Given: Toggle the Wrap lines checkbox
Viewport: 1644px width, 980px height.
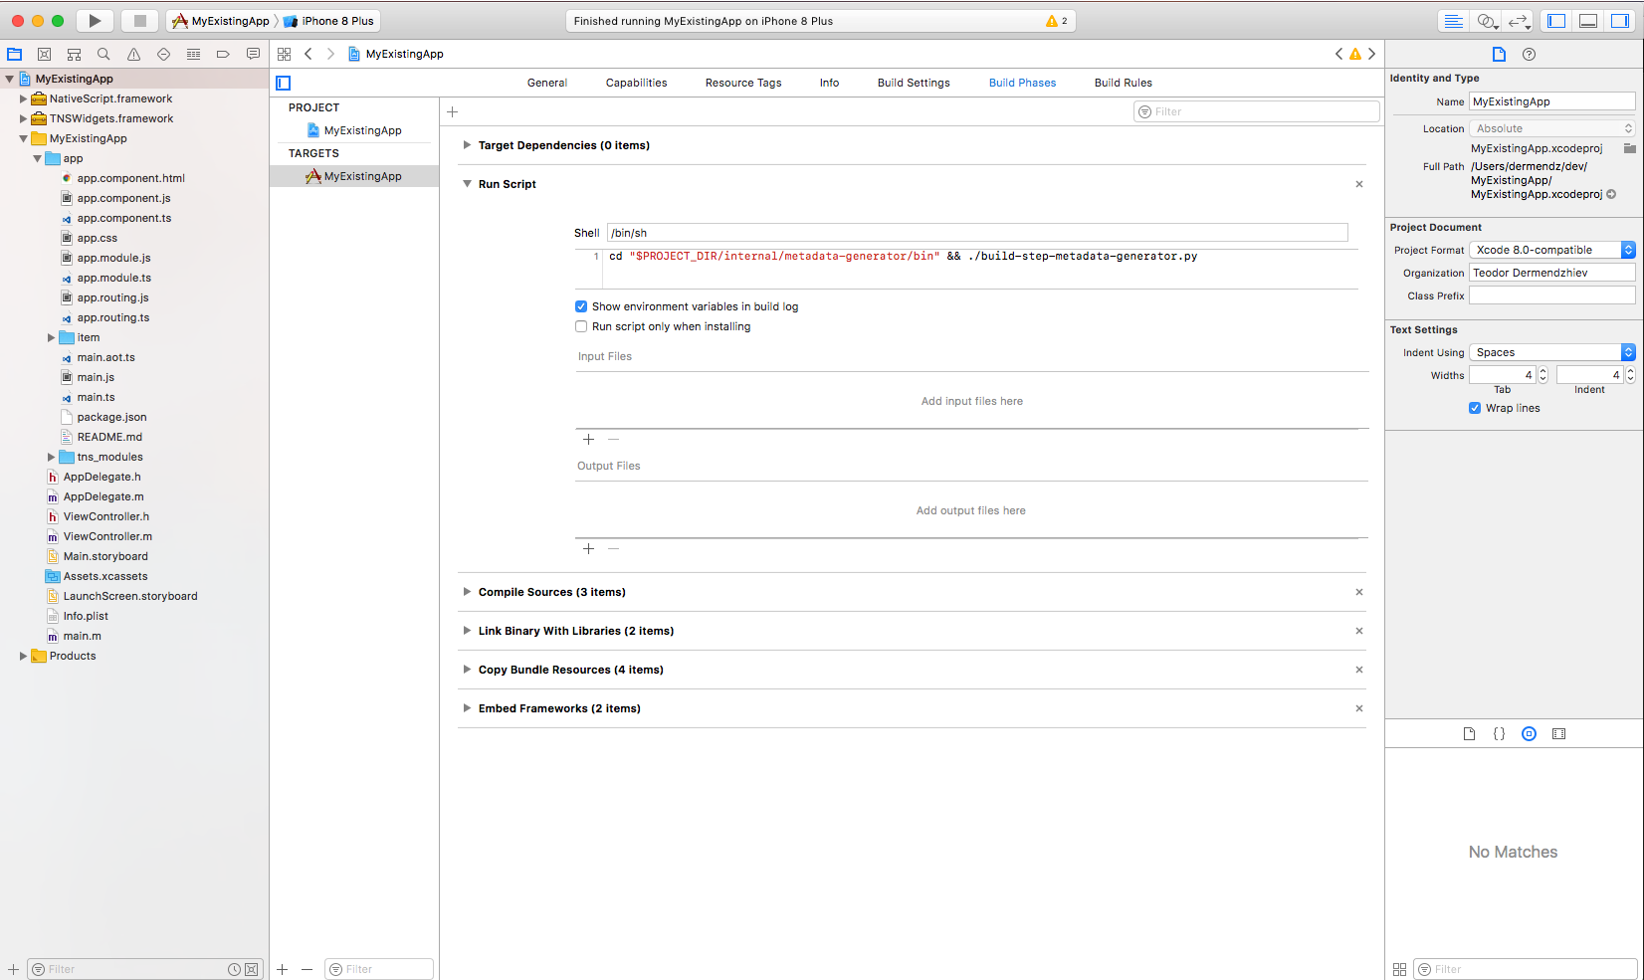Looking at the screenshot, I should coord(1475,408).
